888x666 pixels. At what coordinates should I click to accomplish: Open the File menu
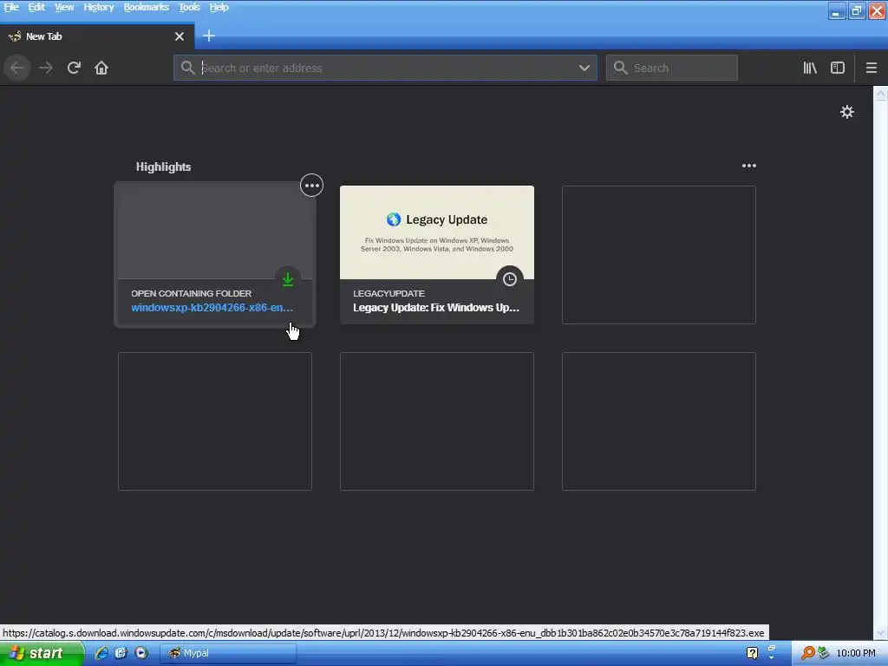11,7
